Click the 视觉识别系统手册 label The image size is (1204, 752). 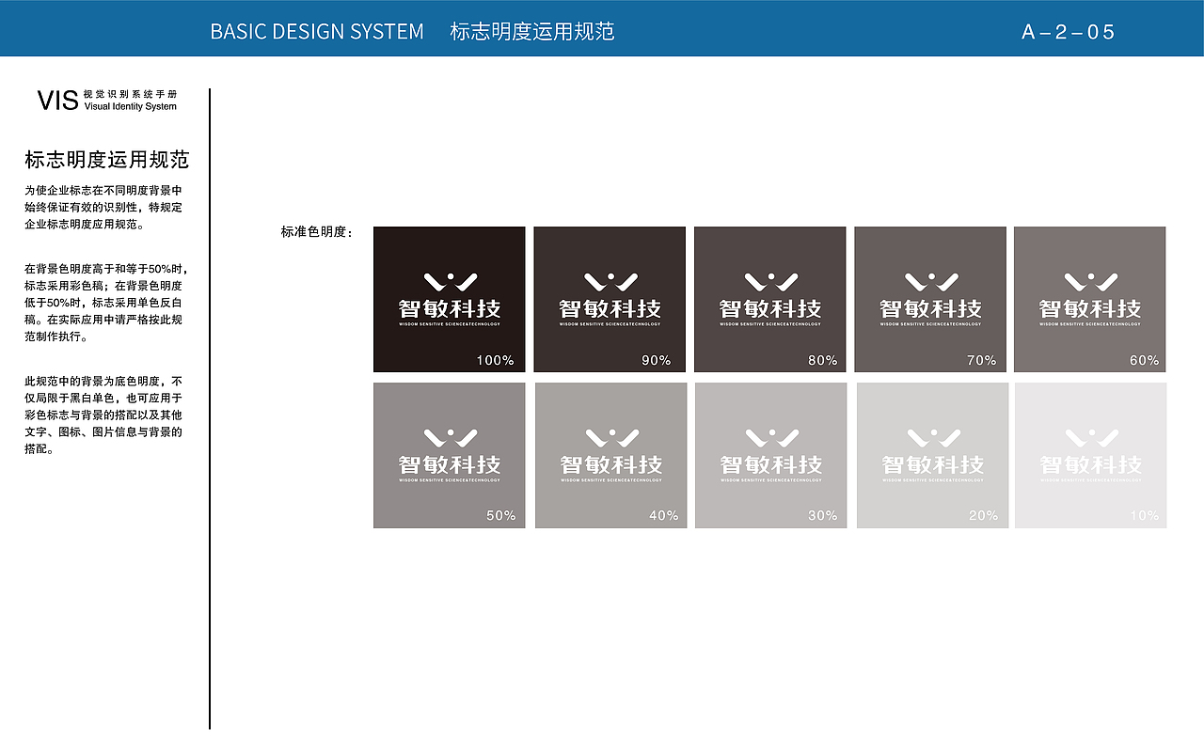(131, 95)
